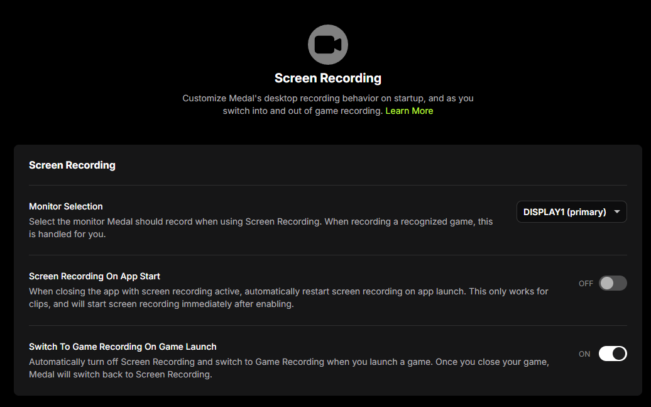Click the 'Automatically turn off Screen Recording' description
Viewport: 651px width, 407px height.
tap(289, 368)
